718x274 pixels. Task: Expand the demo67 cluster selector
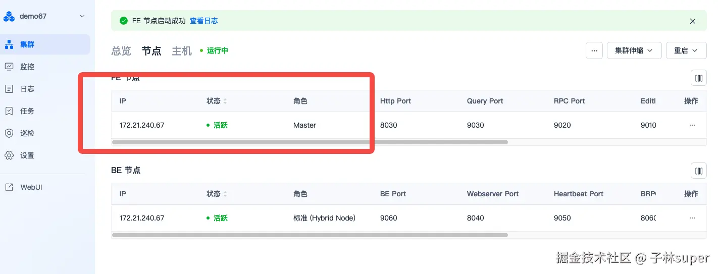point(82,16)
